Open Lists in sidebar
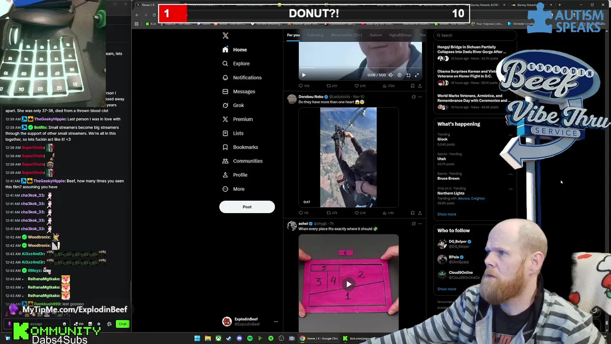The width and height of the screenshot is (611, 344). (x=232, y=133)
